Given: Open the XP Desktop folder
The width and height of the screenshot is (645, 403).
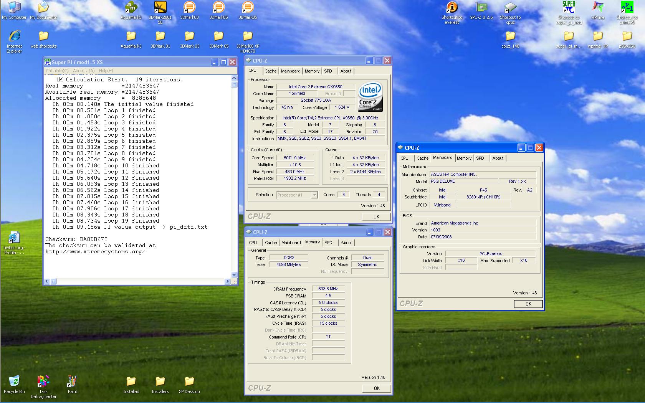Looking at the screenshot, I should coord(189,385).
